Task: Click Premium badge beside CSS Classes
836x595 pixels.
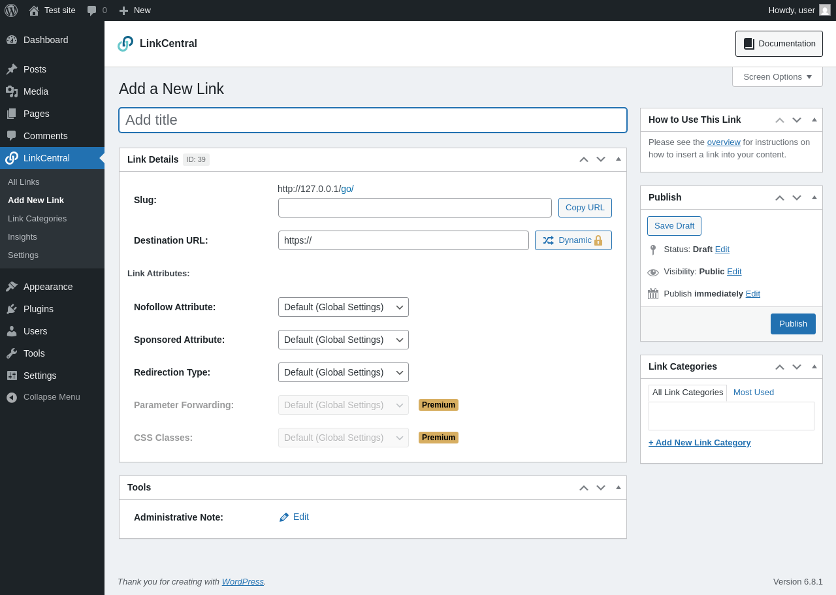Action: [x=438, y=438]
